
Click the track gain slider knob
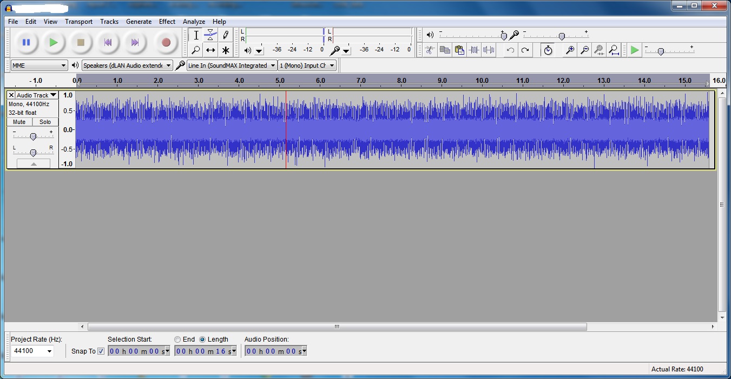tap(33, 136)
